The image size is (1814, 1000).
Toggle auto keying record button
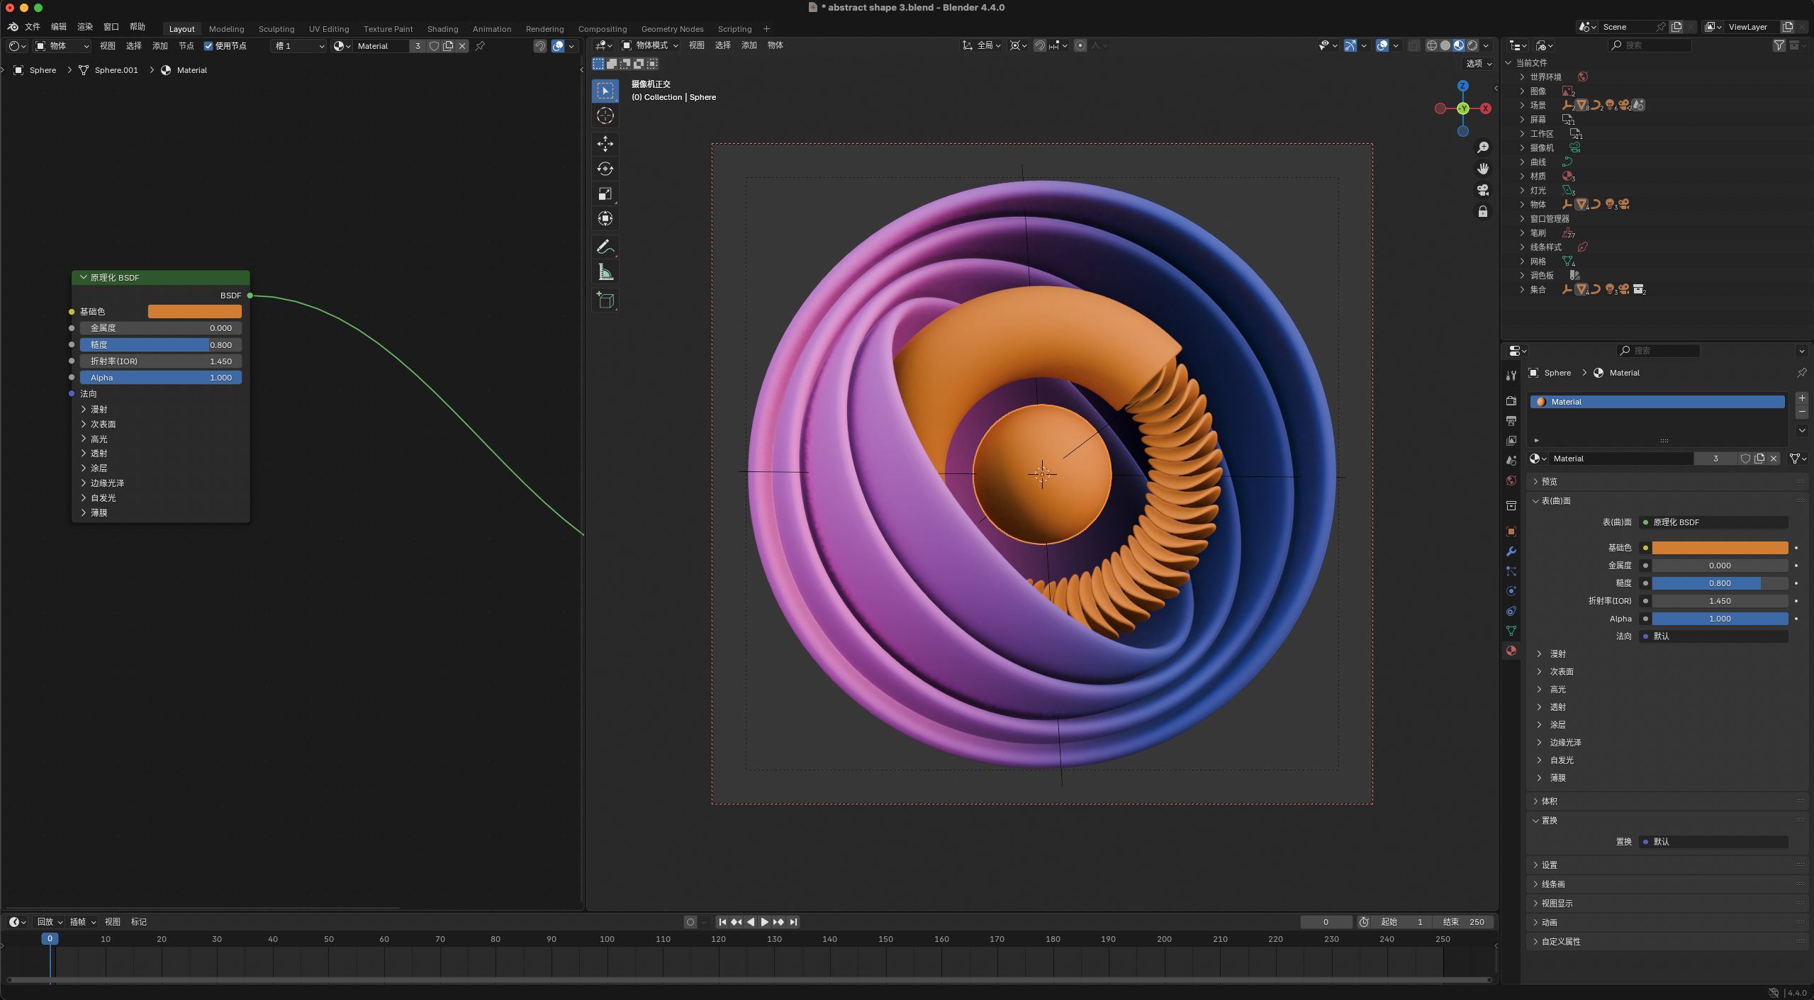click(690, 922)
